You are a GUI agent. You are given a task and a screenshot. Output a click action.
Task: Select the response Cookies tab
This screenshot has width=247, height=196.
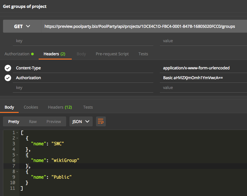(x=31, y=107)
